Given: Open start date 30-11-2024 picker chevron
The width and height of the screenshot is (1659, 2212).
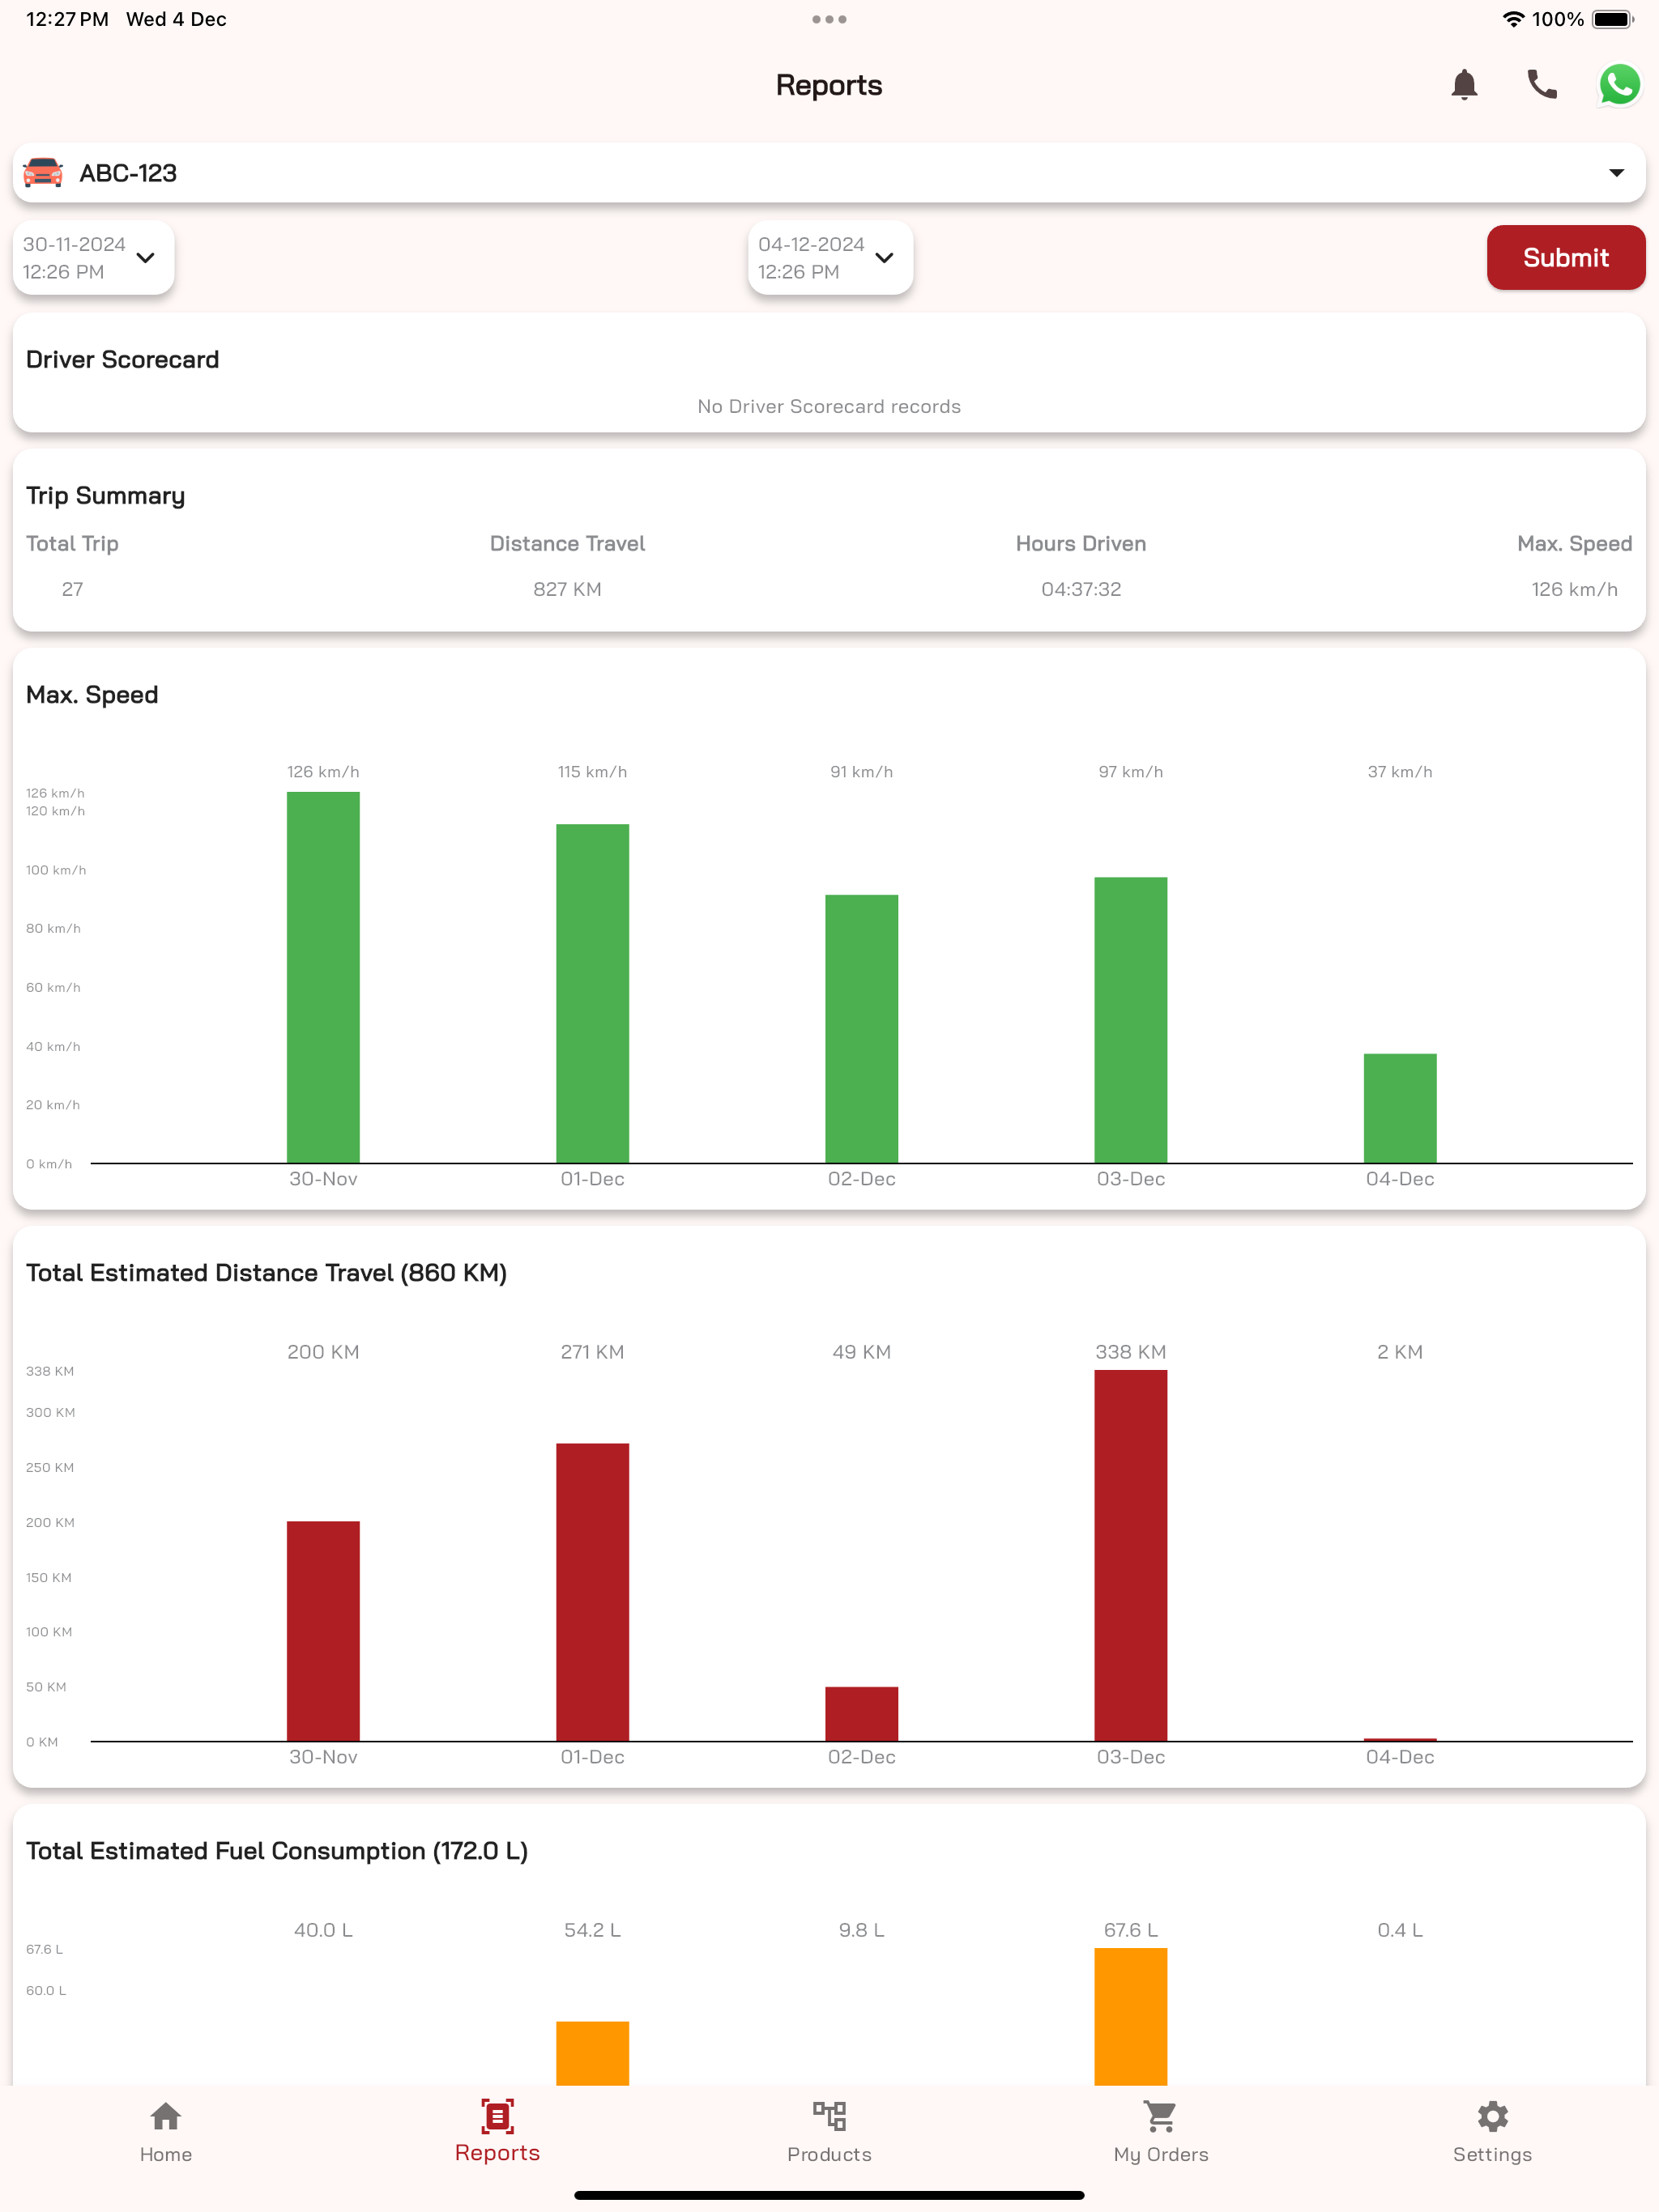Looking at the screenshot, I should click(x=145, y=258).
